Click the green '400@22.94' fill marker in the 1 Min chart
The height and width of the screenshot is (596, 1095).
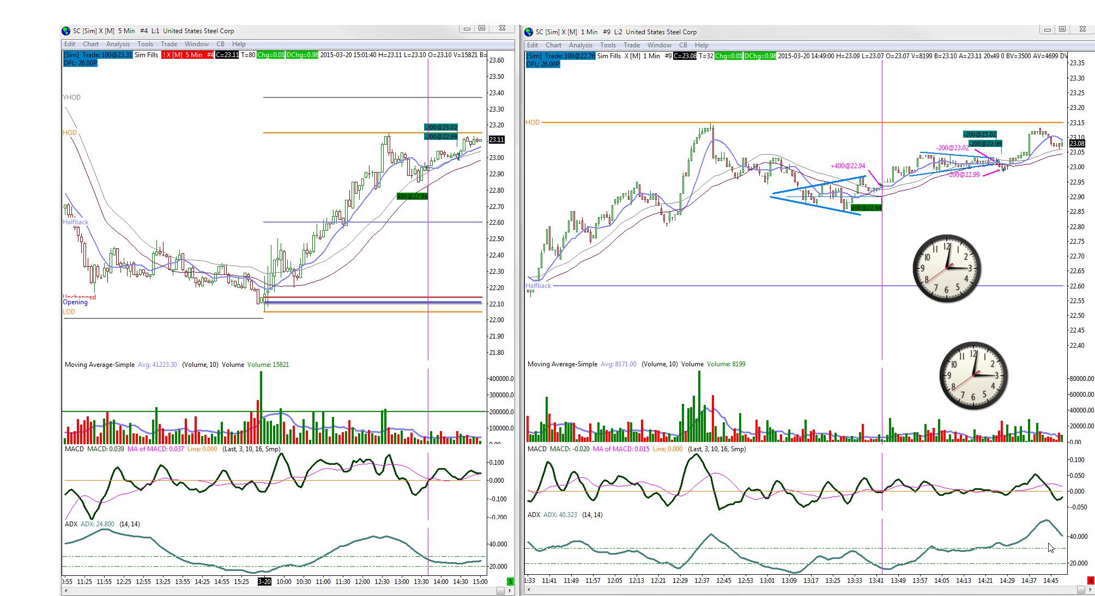(x=866, y=208)
